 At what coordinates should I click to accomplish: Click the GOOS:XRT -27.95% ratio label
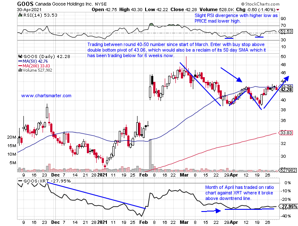point(44,181)
